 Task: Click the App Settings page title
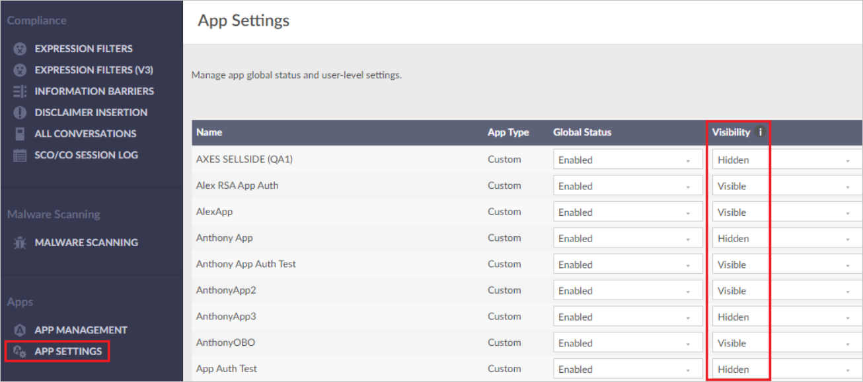point(242,20)
